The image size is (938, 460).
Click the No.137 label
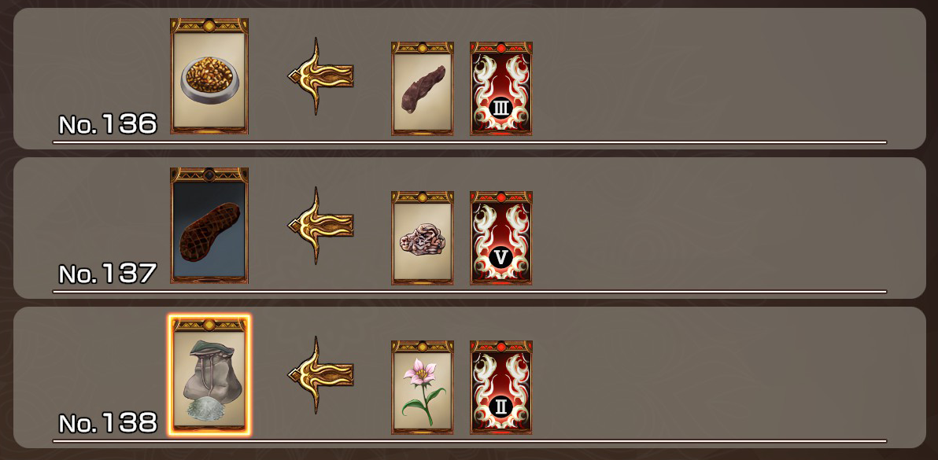point(108,274)
